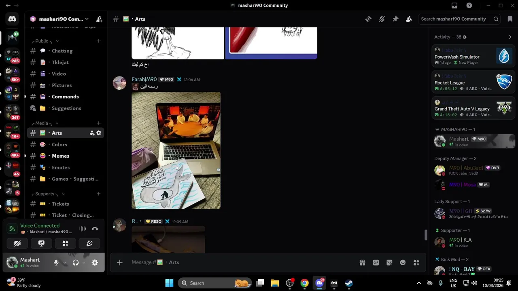Open help question mark icon

click(469, 6)
